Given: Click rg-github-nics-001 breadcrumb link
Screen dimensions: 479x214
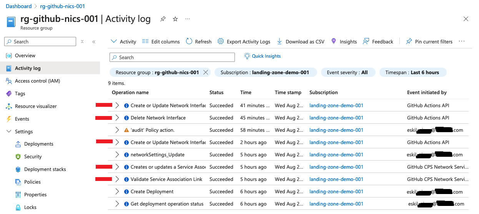Looking at the screenshot, I should point(63,6).
